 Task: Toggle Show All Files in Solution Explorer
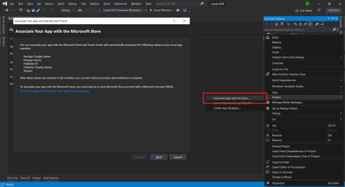pyautogui.click(x=310, y=24)
